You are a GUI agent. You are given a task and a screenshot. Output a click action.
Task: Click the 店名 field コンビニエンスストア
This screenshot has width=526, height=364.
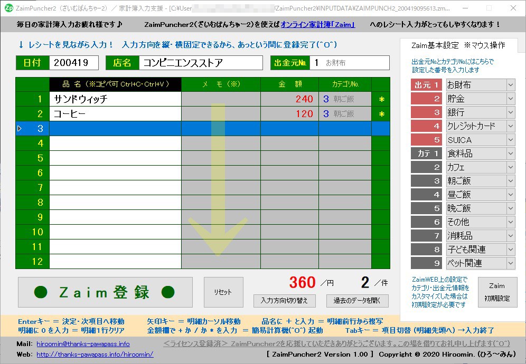pos(201,63)
